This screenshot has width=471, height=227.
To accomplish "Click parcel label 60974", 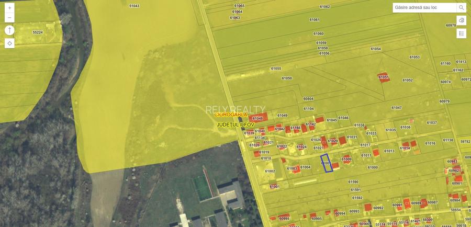I will click(x=445, y=82).
